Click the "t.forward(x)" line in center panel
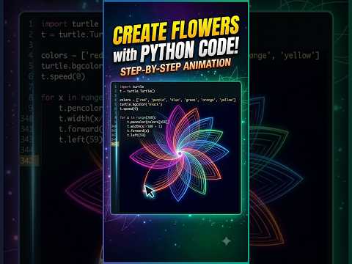Screen dimensions: 352x264 138,131
